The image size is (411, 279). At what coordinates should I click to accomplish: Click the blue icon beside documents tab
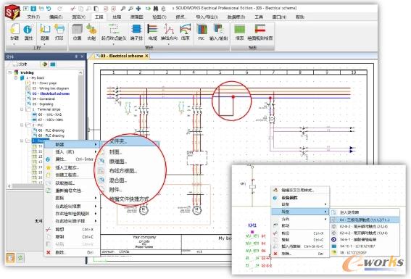53,64
